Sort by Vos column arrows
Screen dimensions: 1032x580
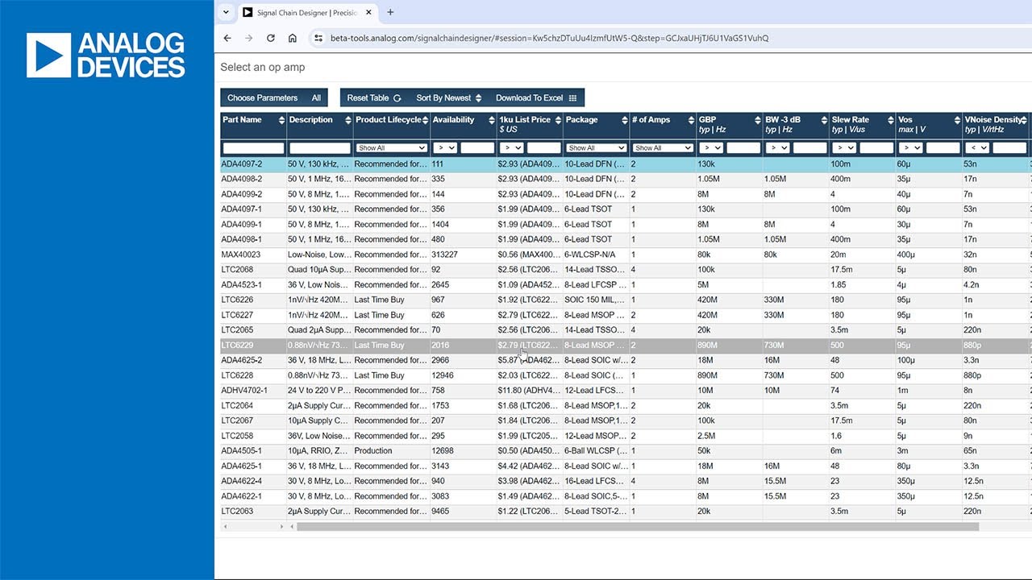(957, 120)
